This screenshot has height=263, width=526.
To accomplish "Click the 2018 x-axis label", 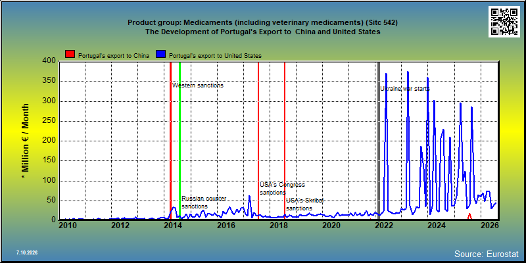I will click(x=278, y=225).
